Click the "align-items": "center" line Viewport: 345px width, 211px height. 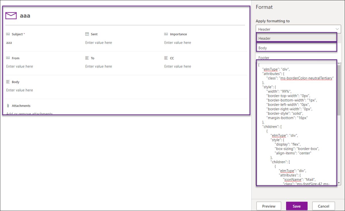point(293,153)
